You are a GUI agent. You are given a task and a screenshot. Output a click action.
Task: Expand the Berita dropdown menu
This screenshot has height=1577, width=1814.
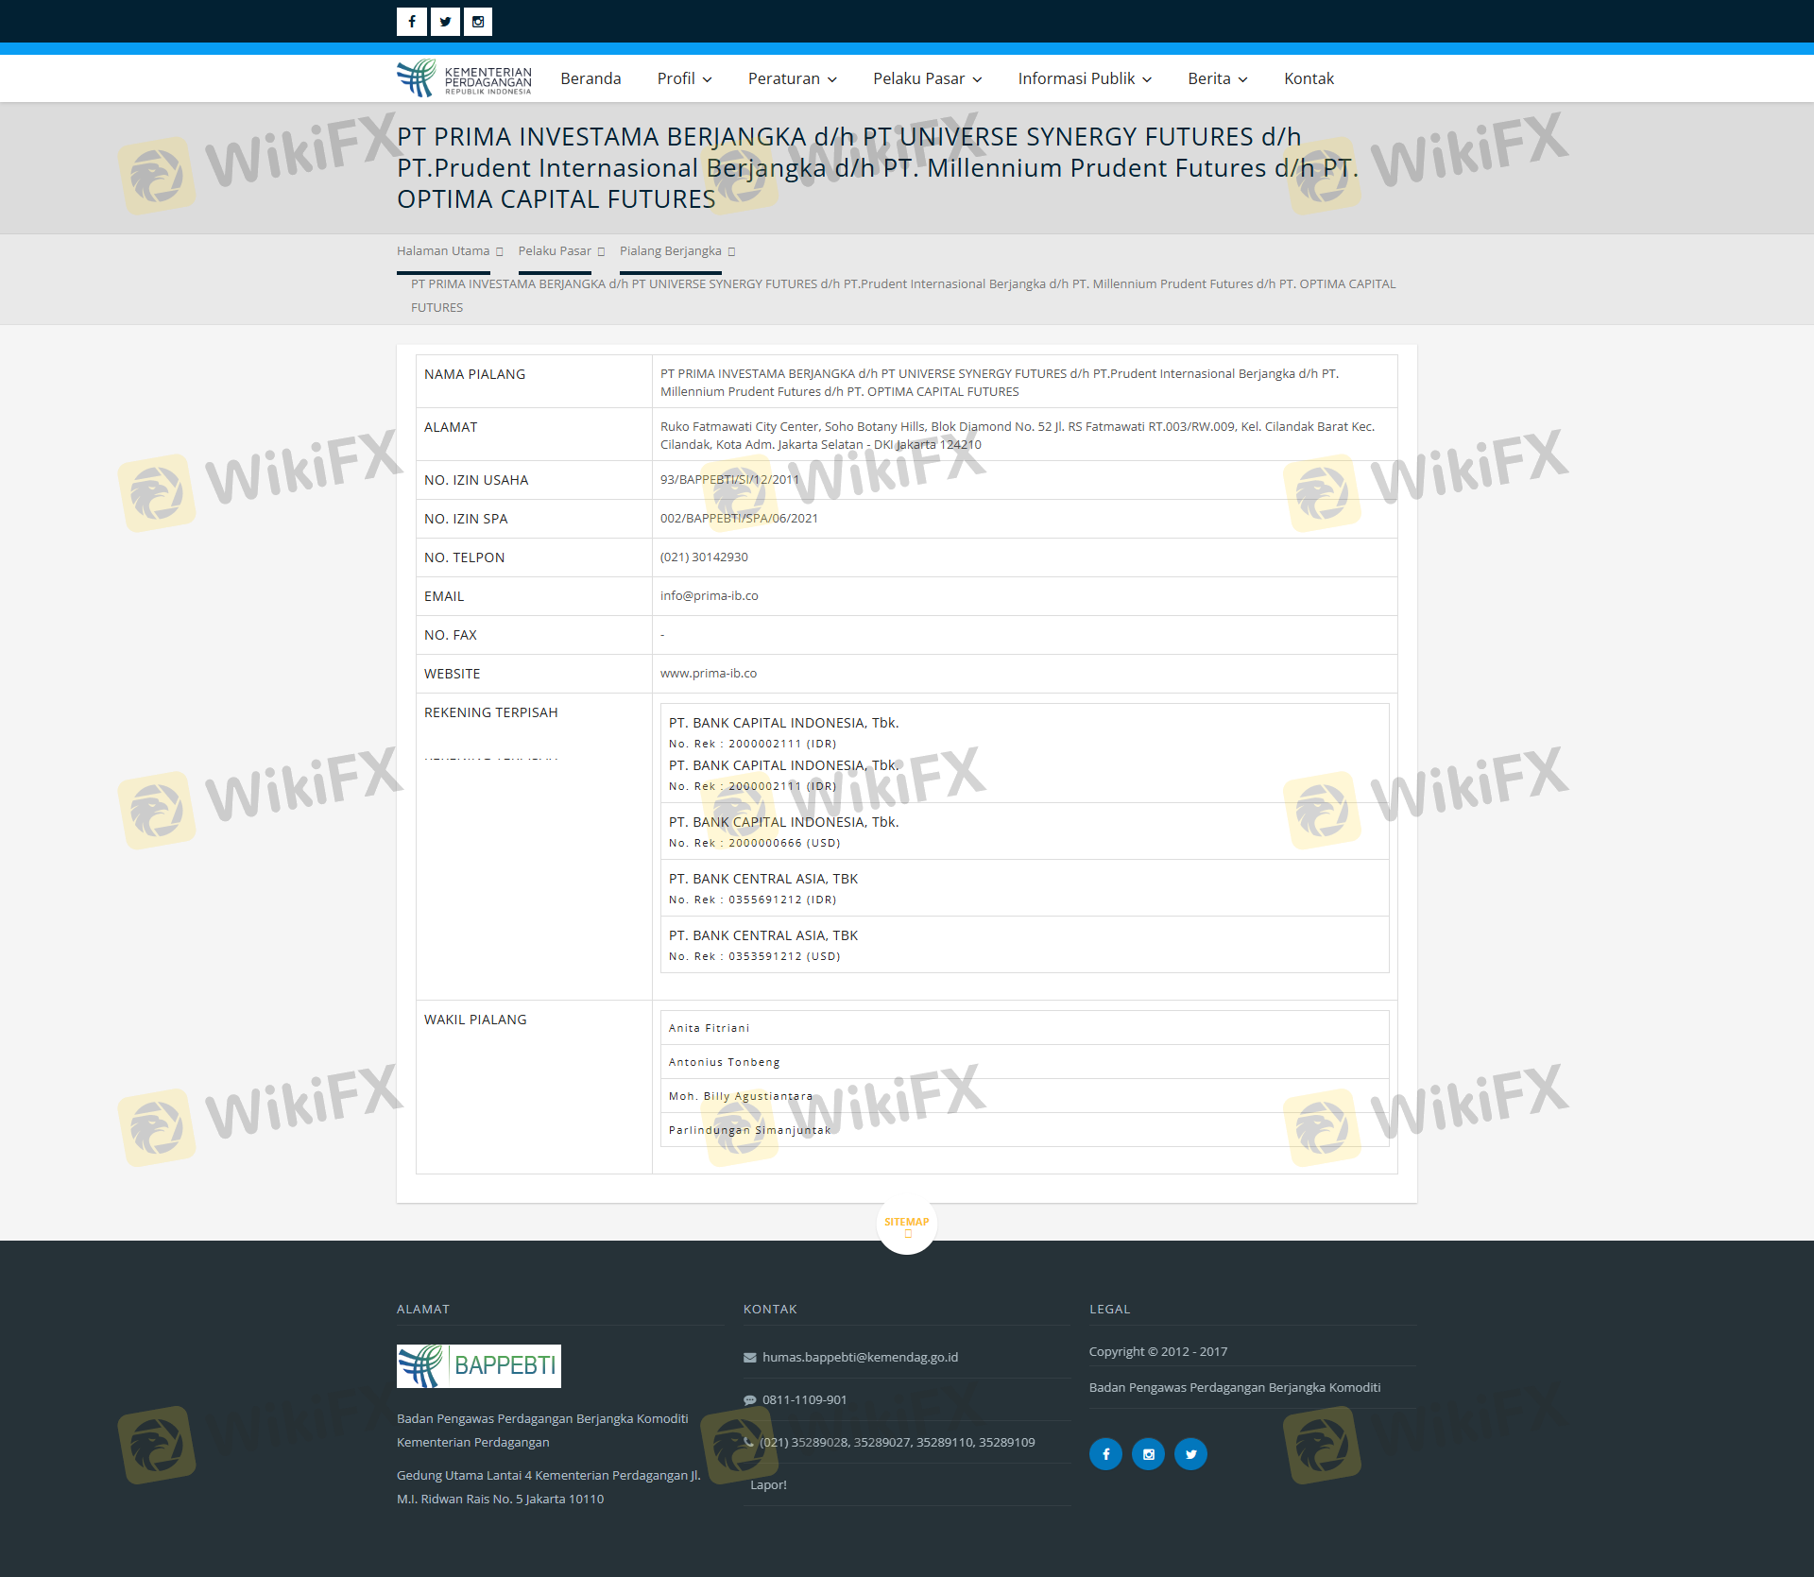pyautogui.click(x=1218, y=78)
